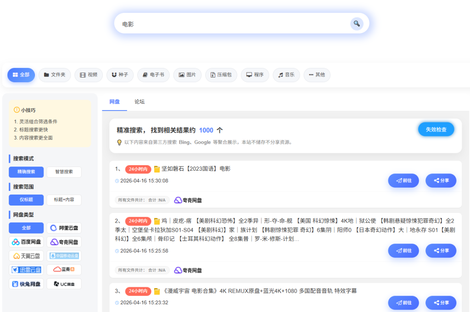Click 前往 for 坚如磐石 result
The image size is (470, 312).
[x=403, y=181]
